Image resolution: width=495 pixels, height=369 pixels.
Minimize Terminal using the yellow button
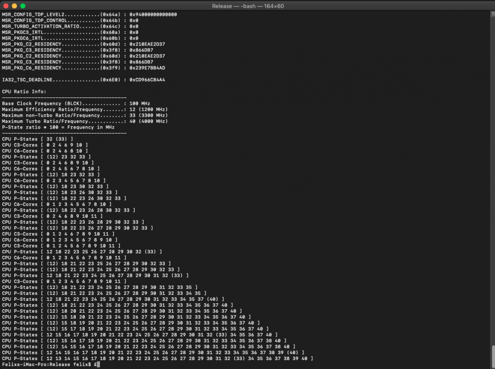(14, 6)
